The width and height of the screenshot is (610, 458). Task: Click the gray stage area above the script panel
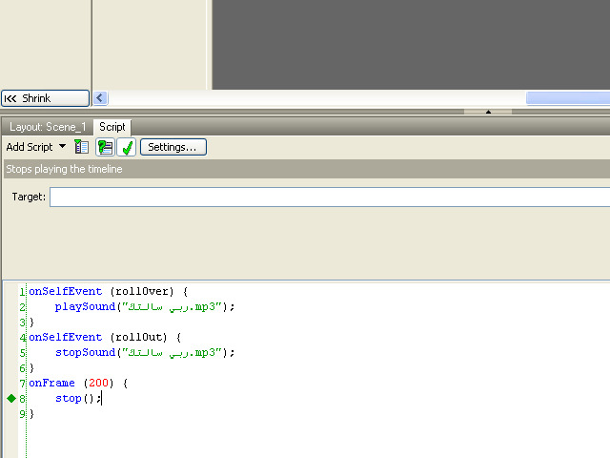click(410, 45)
